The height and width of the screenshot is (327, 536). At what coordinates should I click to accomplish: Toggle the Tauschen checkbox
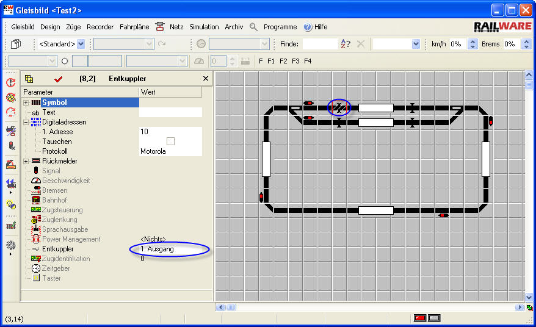[170, 141]
